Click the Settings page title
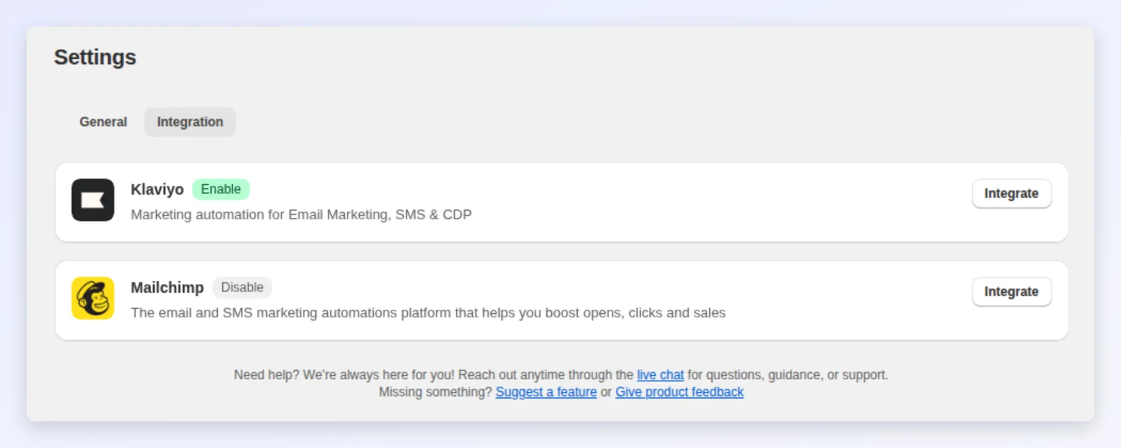The image size is (1121, 448). click(x=95, y=57)
